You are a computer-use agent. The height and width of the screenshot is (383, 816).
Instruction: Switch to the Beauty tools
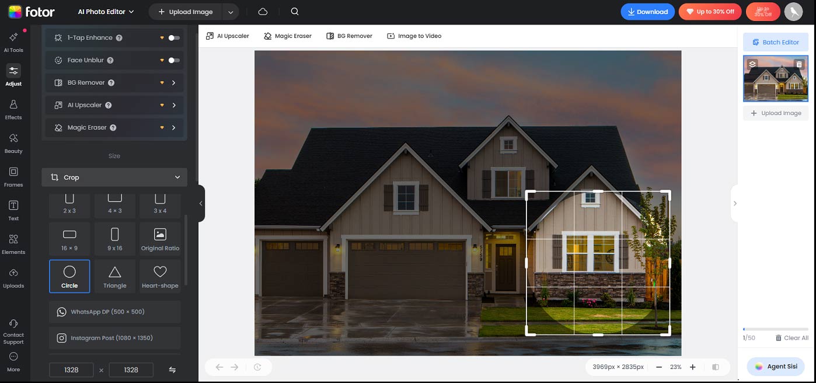click(x=13, y=142)
